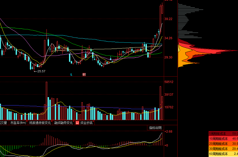This screenshot has width=238, height=157.
Task: Click the 39137 volume axis label
Action: [x=169, y=95]
